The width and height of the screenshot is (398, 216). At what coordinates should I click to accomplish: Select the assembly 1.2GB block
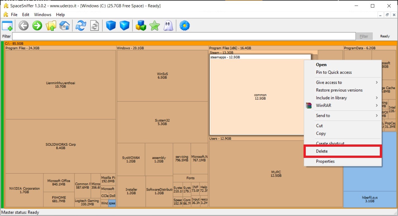159,160
